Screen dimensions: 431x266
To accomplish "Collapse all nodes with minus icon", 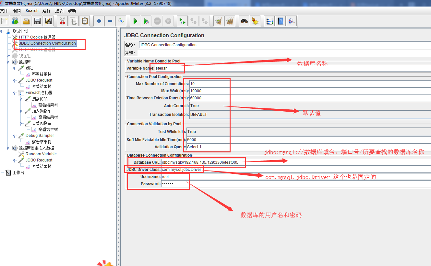I will [x=110, y=21].
